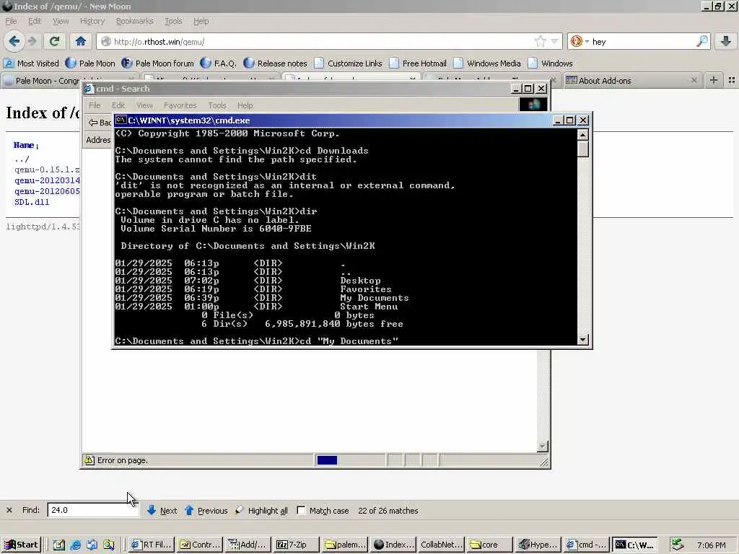Open Pale Moon's Edit menu
Viewport: 739px width, 554px height.
click(35, 21)
